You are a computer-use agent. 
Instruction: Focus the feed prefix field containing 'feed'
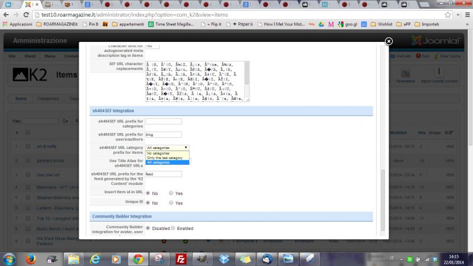click(x=164, y=174)
